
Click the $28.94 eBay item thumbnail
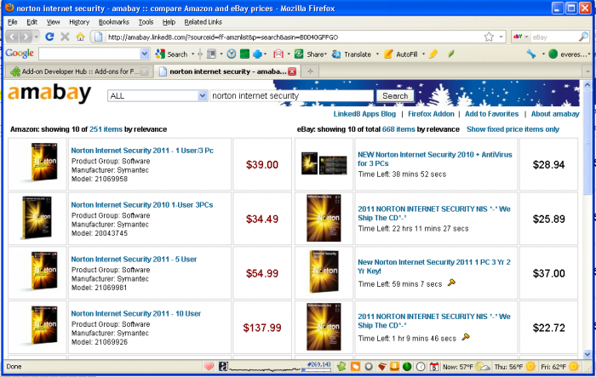(324, 163)
